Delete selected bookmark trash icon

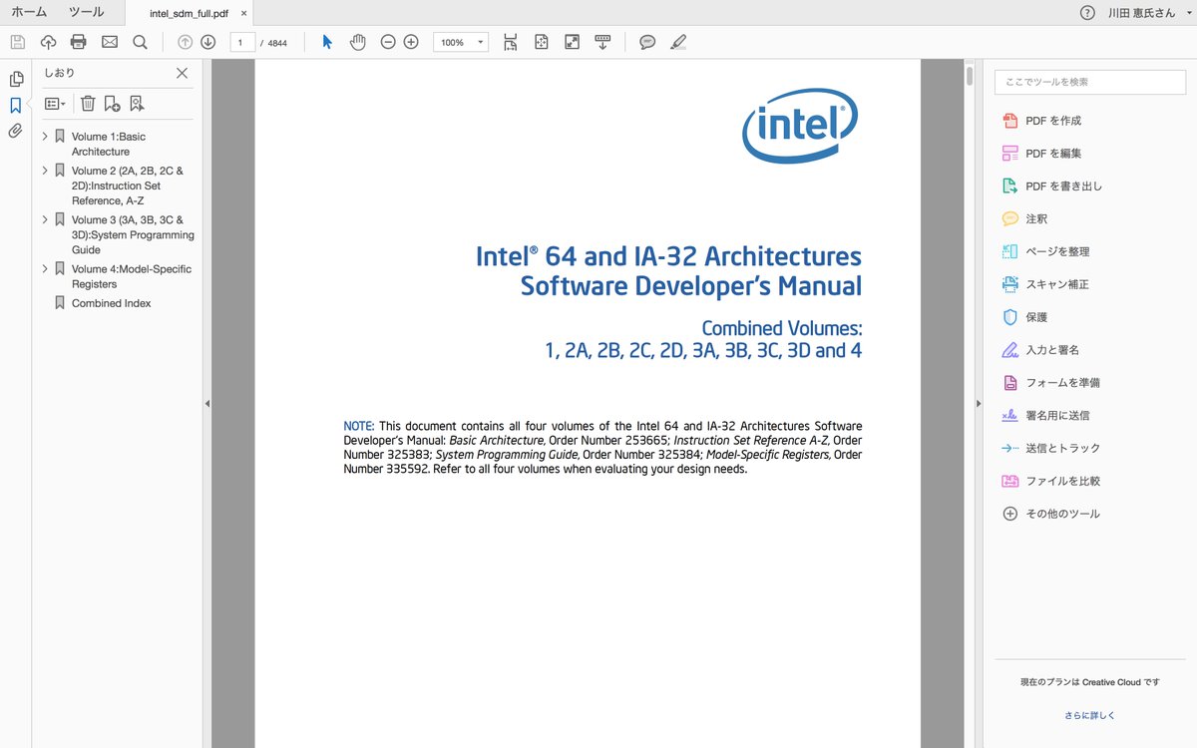click(88, 103)
